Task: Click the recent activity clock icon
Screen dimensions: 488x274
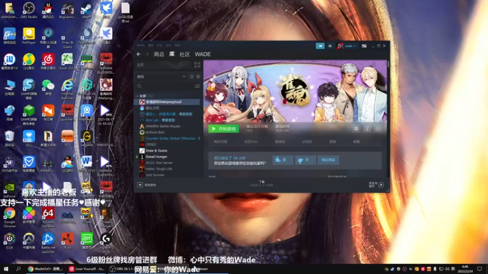Action: tap(192, 77)
